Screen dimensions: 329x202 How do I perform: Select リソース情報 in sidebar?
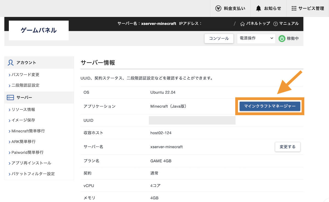(x=23, y=109)
